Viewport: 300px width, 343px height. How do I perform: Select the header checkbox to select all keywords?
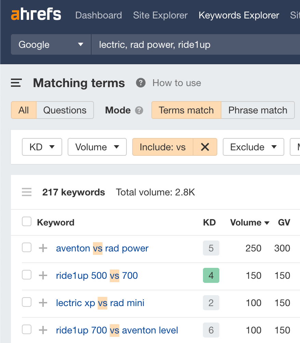26,221
